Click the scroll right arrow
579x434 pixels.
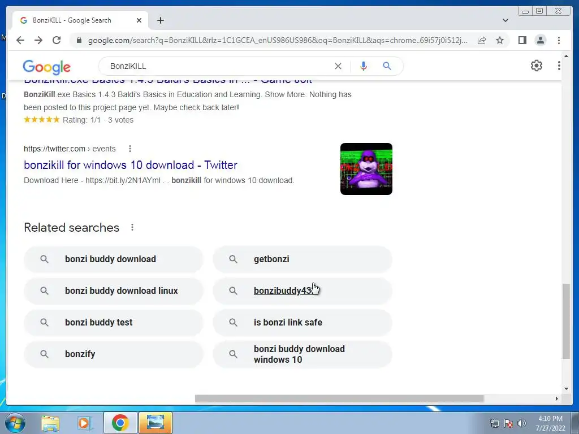(557, 398)
